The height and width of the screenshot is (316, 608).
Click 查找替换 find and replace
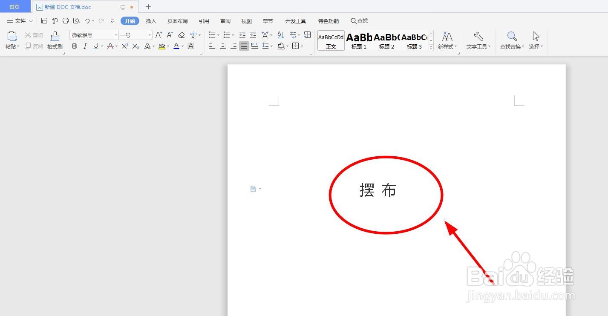[511, 40]
